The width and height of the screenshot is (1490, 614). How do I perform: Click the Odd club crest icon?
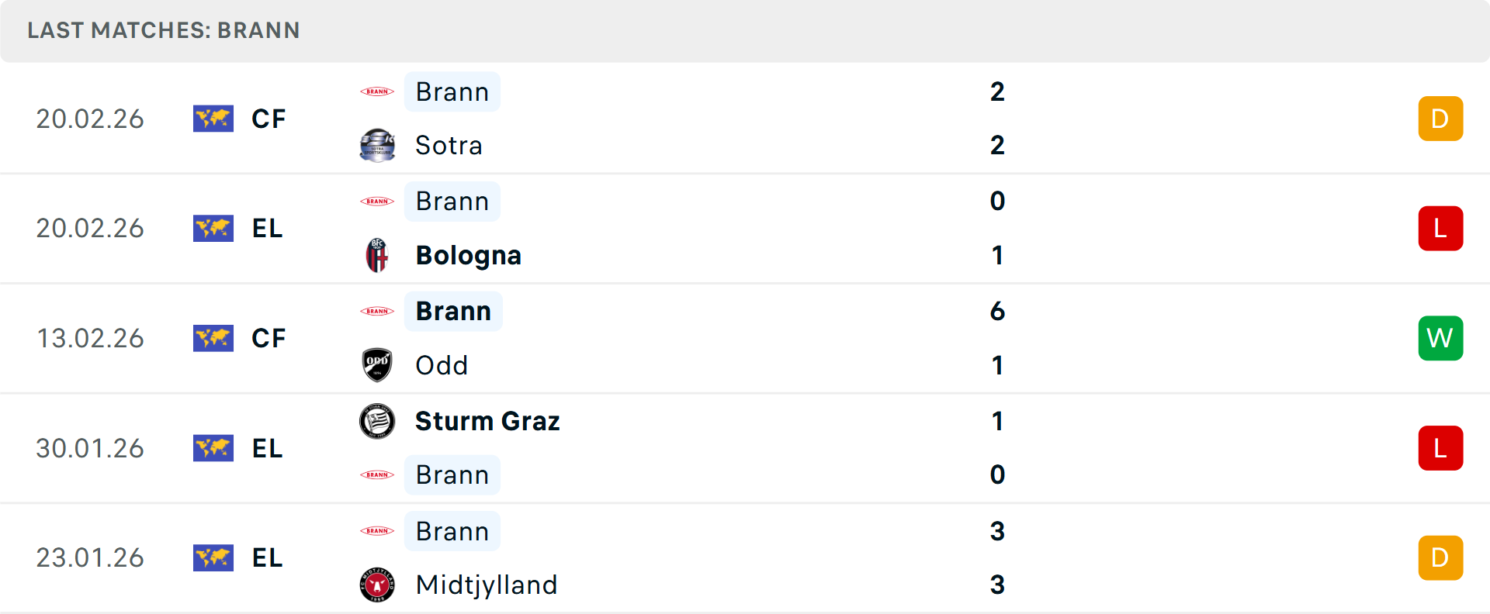click(x=377, y=364)
